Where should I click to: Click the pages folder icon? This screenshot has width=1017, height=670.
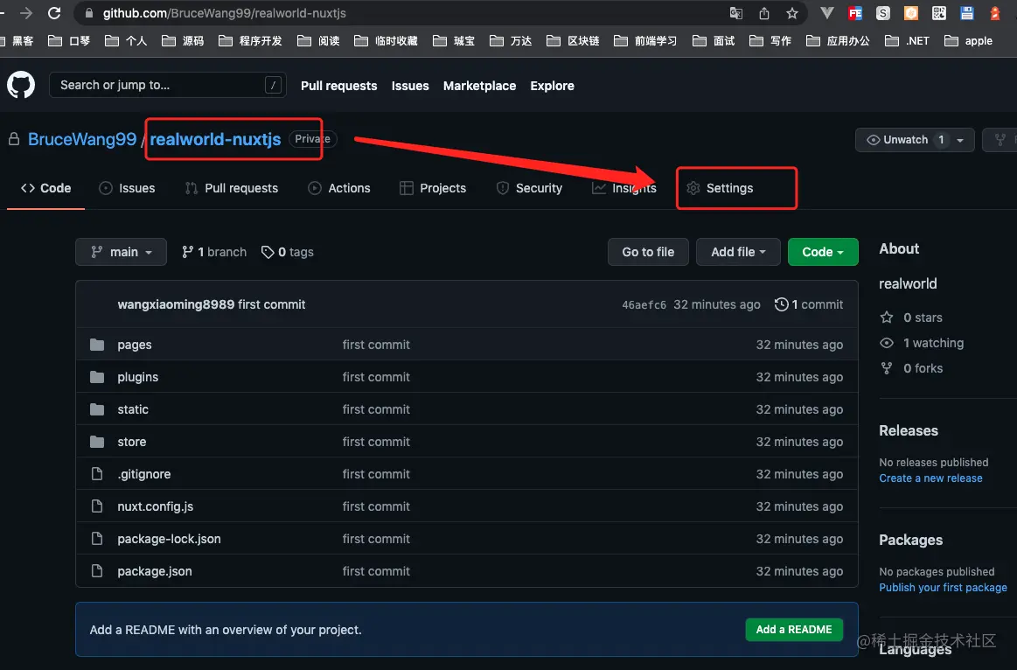(97, 345)
